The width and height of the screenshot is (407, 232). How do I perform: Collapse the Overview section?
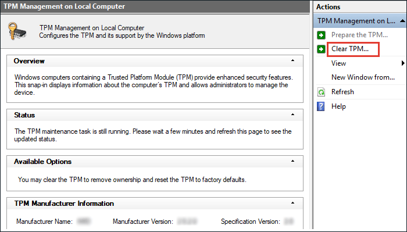point(293,60)
